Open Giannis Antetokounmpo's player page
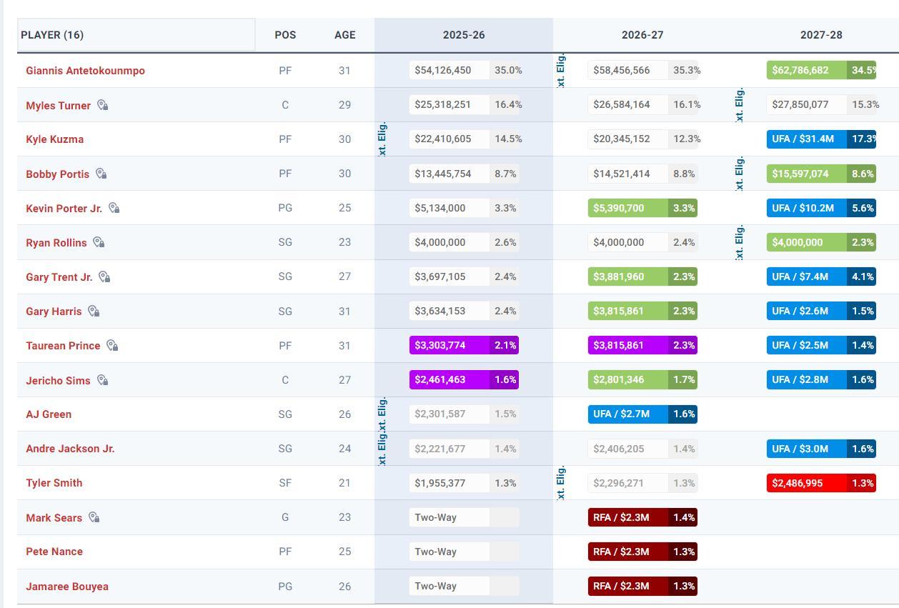Viewport: 899px width, 608px height. pos(85,71)
